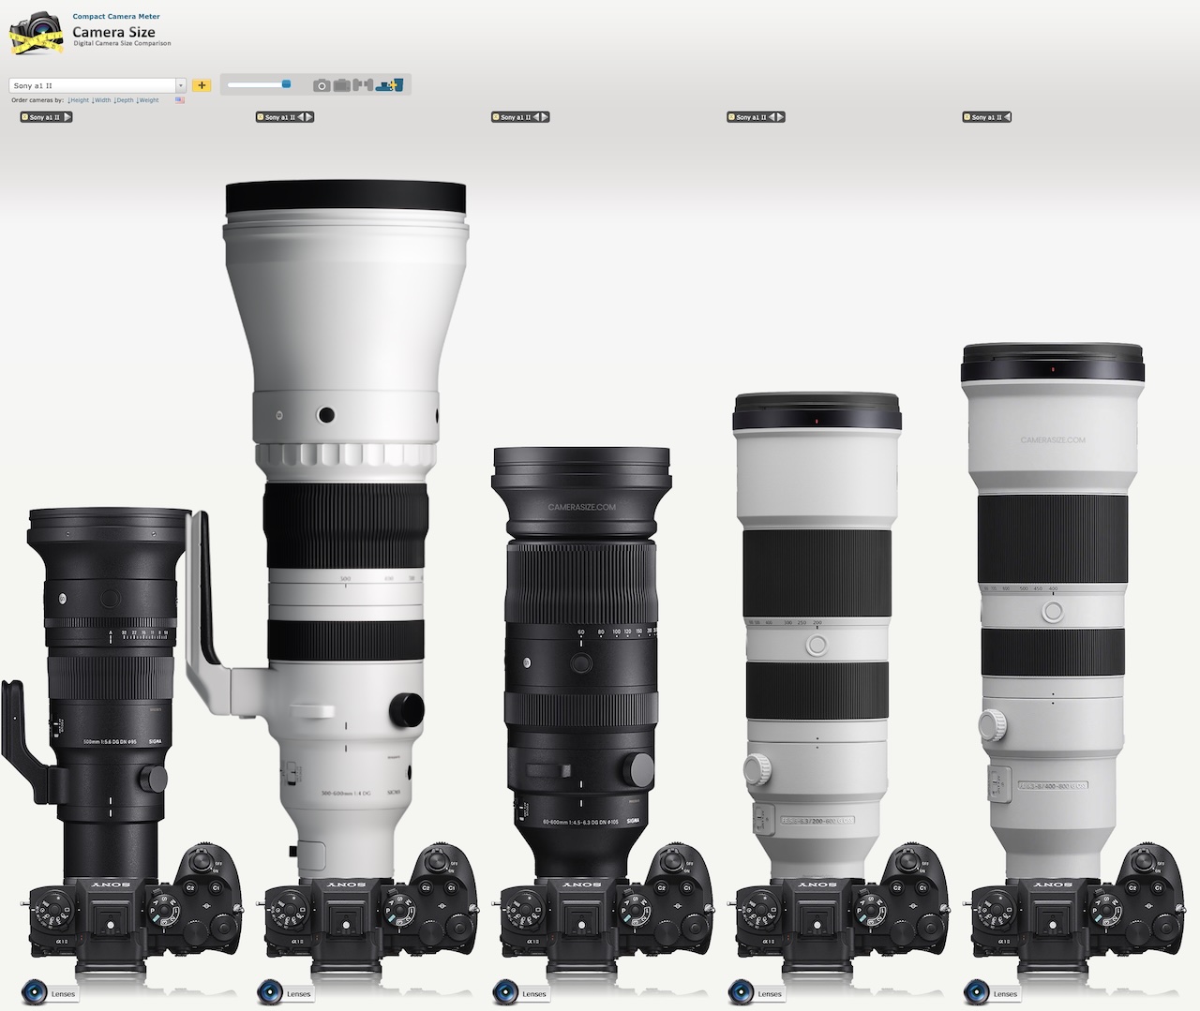Move the Sony 400-800 camera left
The width and height of the screenshot is (1200, 1011).
[1007, 117]
